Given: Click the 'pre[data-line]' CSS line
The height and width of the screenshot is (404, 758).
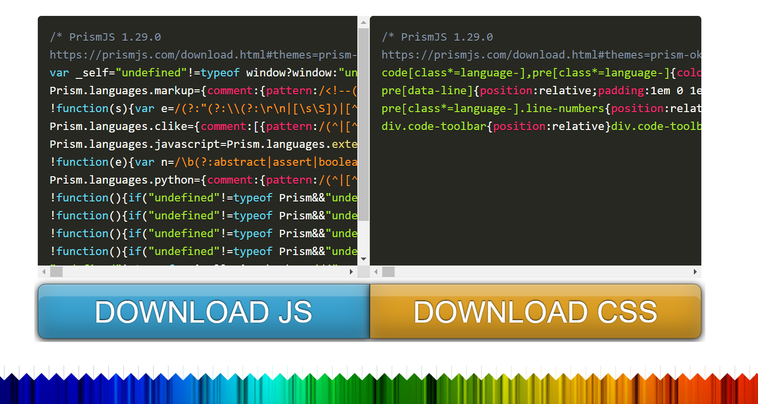Looking at the screenshot, I should click(541, 90).
